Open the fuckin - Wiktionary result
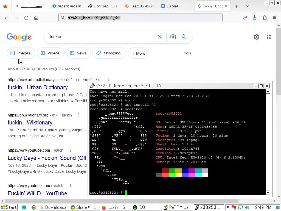 30,123
